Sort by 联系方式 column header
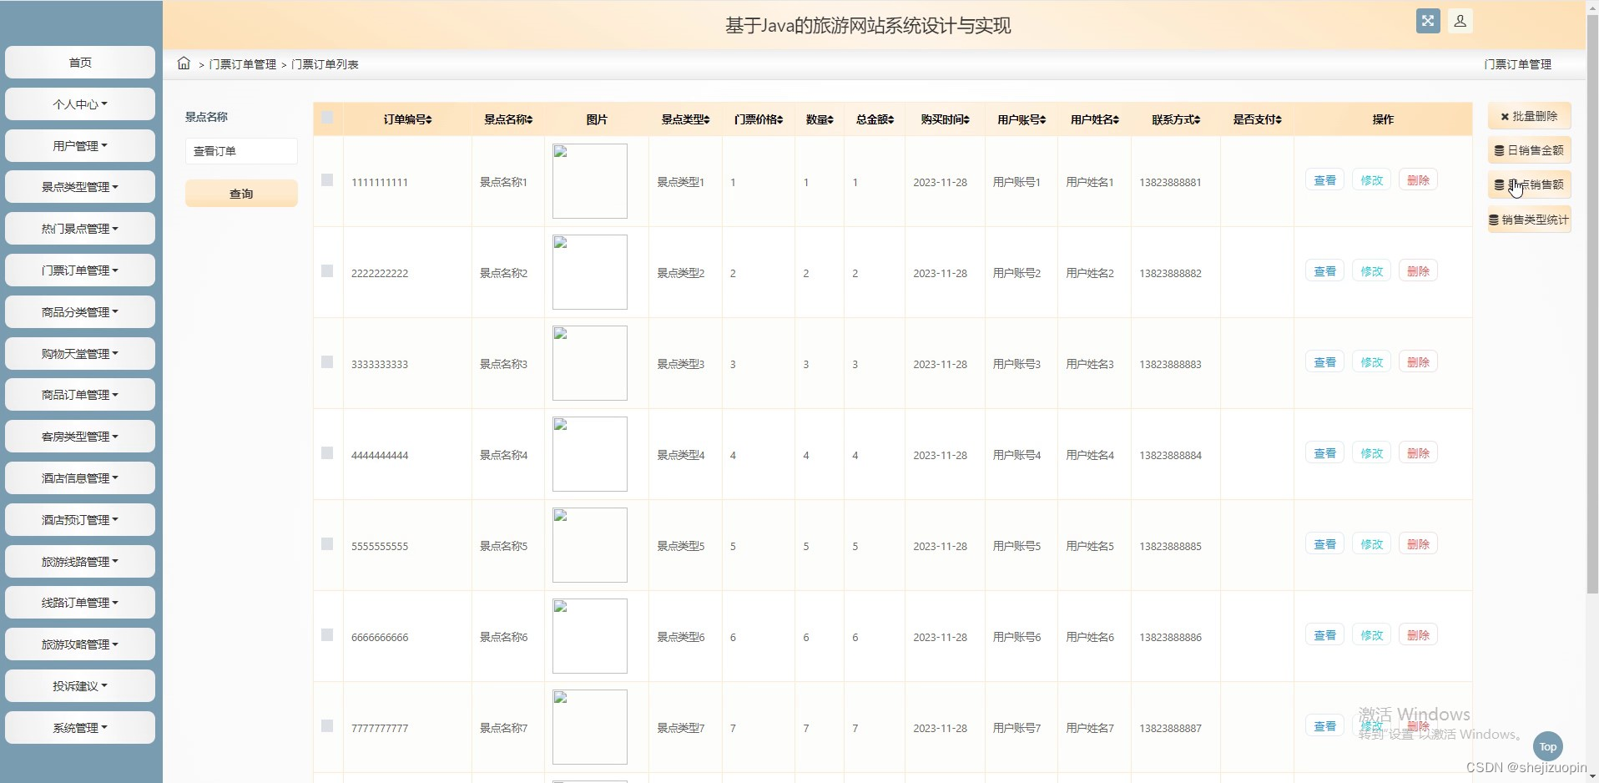Screen dimensions: 1599x783 click(1176, 119)
